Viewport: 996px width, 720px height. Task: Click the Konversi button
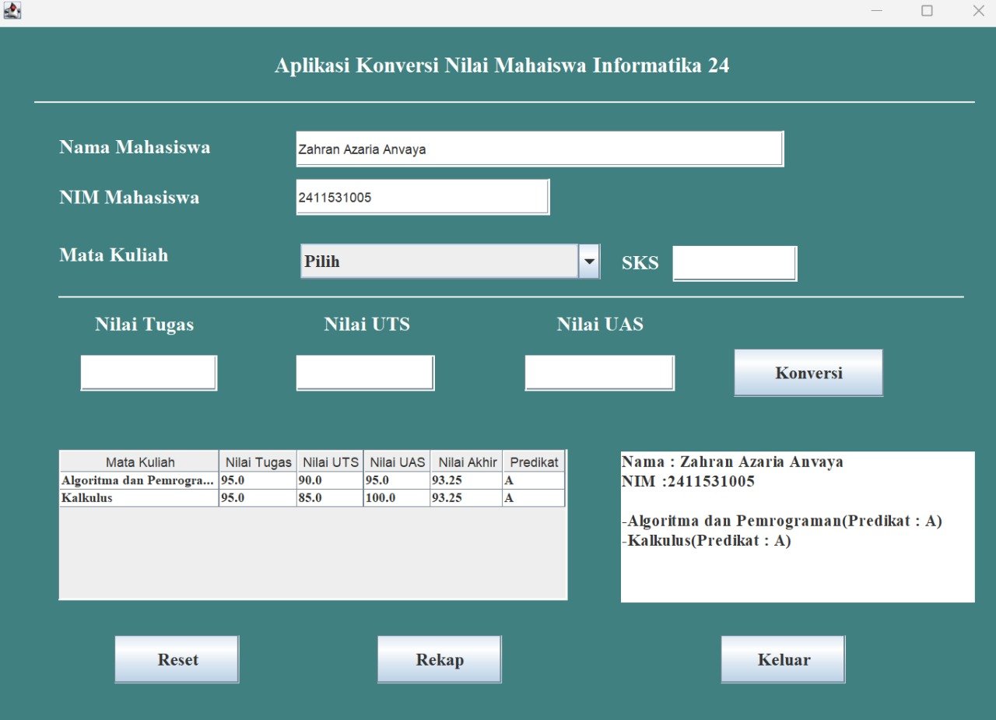pos(808,373)
